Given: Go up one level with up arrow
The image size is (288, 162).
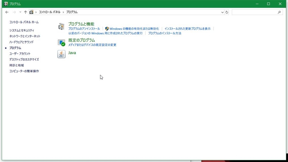Looking at the screenshot, I should pos(25,12).
